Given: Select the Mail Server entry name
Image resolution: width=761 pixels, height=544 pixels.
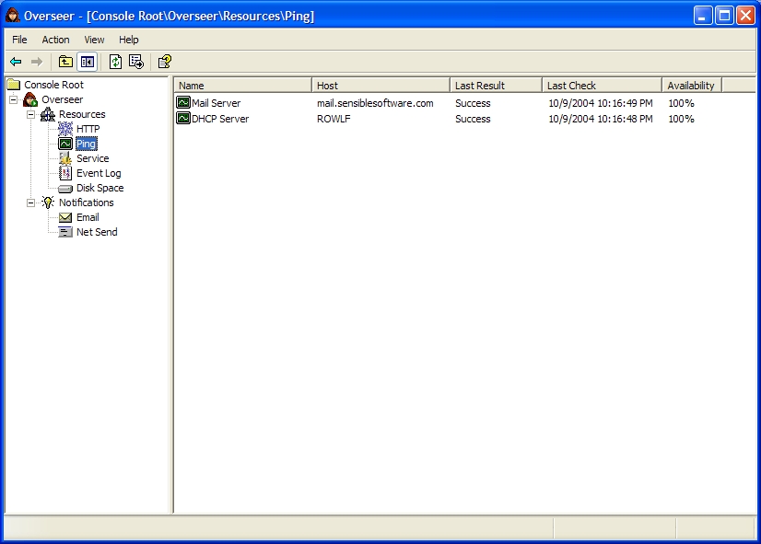Looking at the screenshot, I should click(x=216, y=103).
